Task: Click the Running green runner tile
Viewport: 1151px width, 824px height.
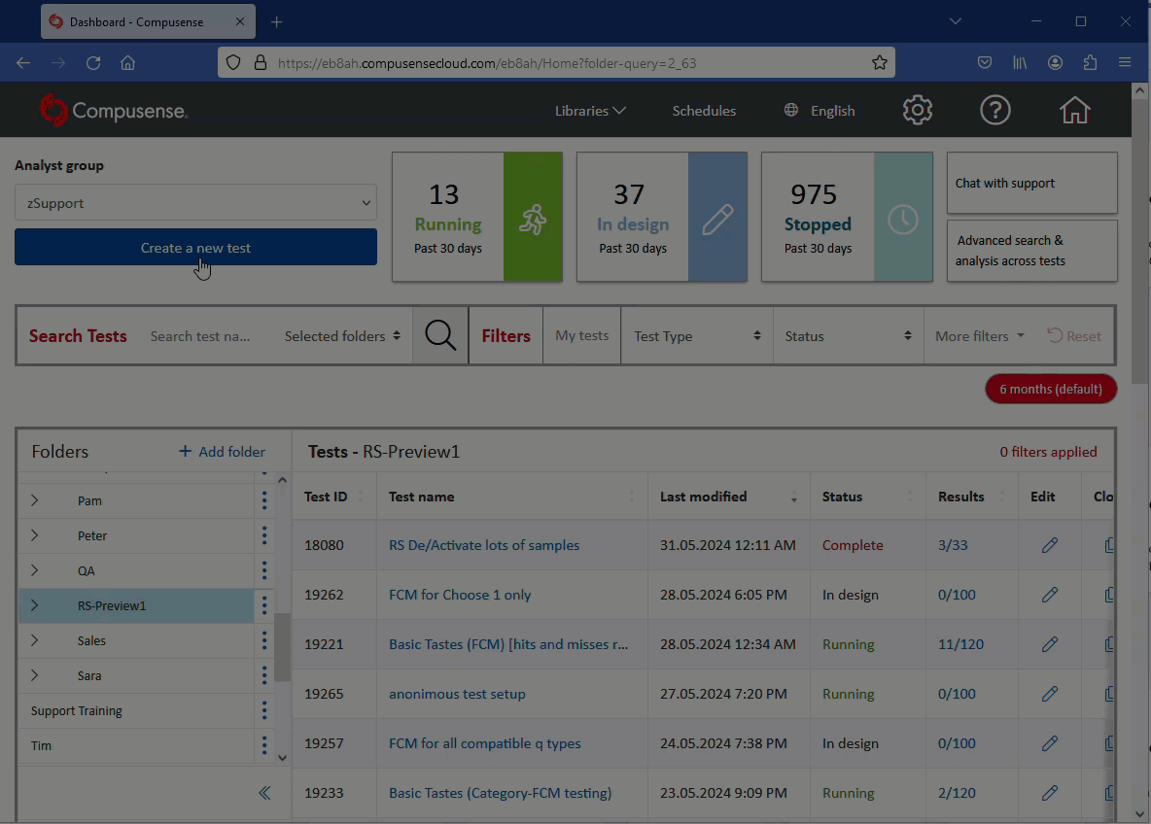Action: (533, 218)
